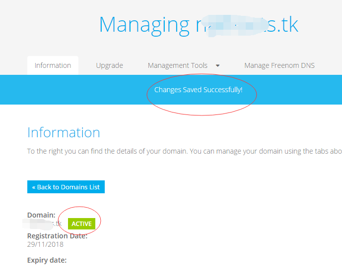This screenshot has height=279, width=342.
Task: Go to the Manage Freenom DNS tab
Action: tap(279, 65)
